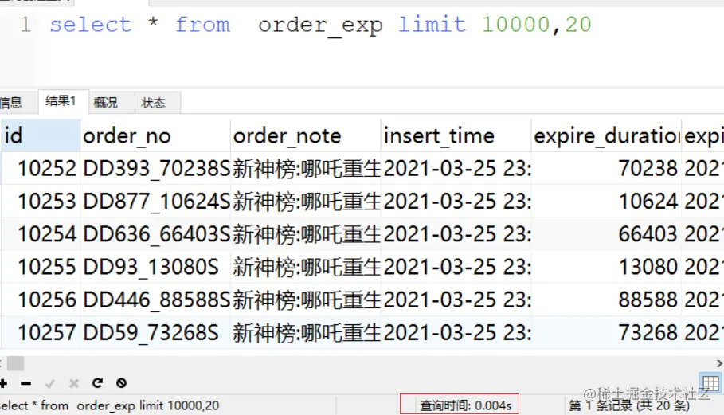
Task: Click the insert_time column header
Action: [456, 135]
